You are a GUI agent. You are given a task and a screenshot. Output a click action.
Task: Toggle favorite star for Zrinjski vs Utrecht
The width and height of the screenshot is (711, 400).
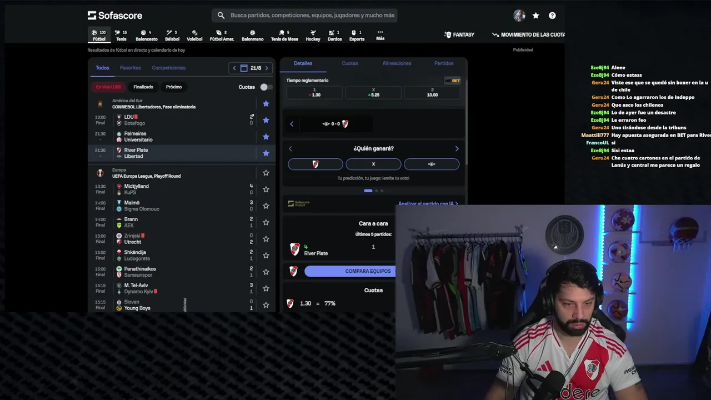[266, 239]
